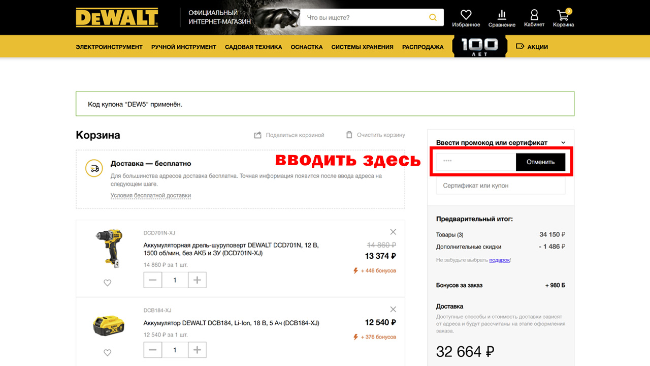Open Избранное favorites heart icon
This screenshot has height=366, width=650.
pos(466,14)
